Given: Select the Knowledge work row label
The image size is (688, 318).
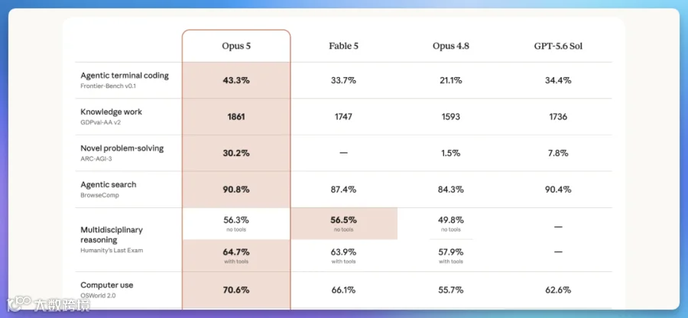Looking at the screenshot, I should tap(112, 112).
